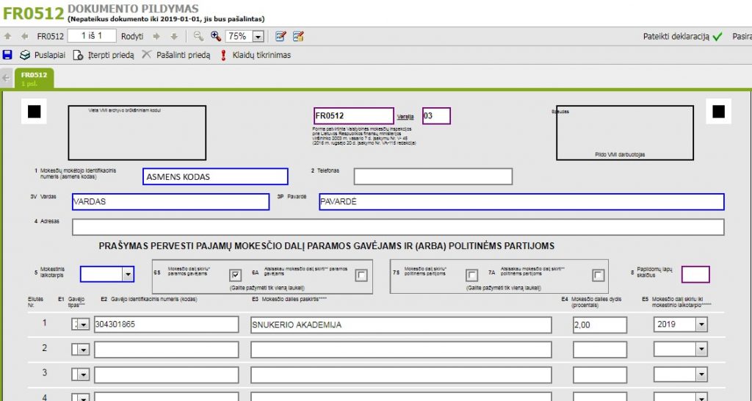Viewport: 752px width, 401px height.
Task: Check 7A atsisakau politinėms partijoms box
Action: pos(598,275)
